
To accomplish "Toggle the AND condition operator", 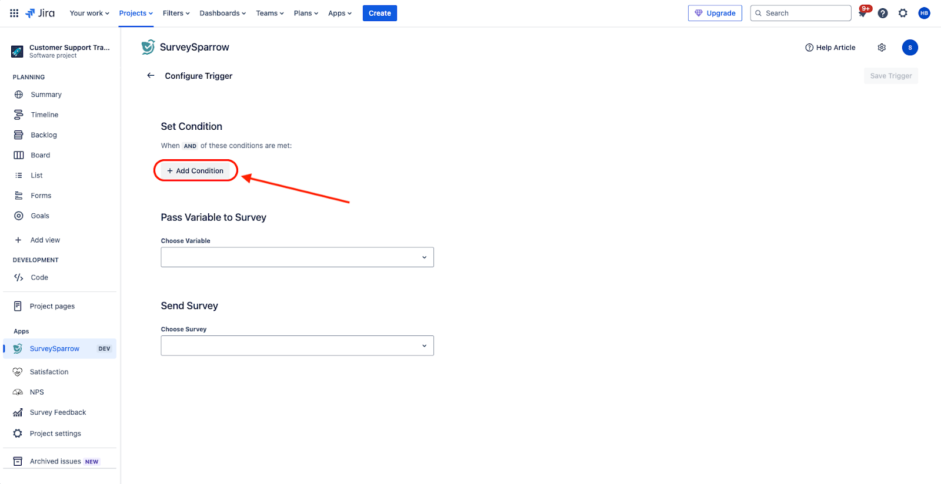I will pos(190,146).
